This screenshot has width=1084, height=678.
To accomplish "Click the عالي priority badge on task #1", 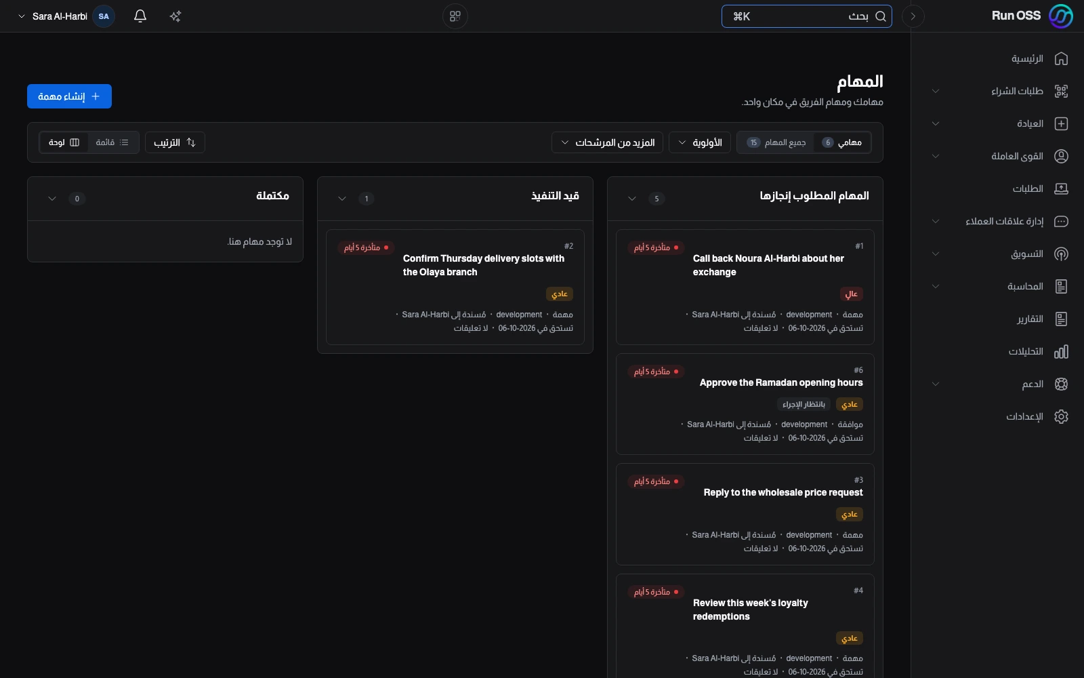I will pyautogui.click(x=852, y=294).
